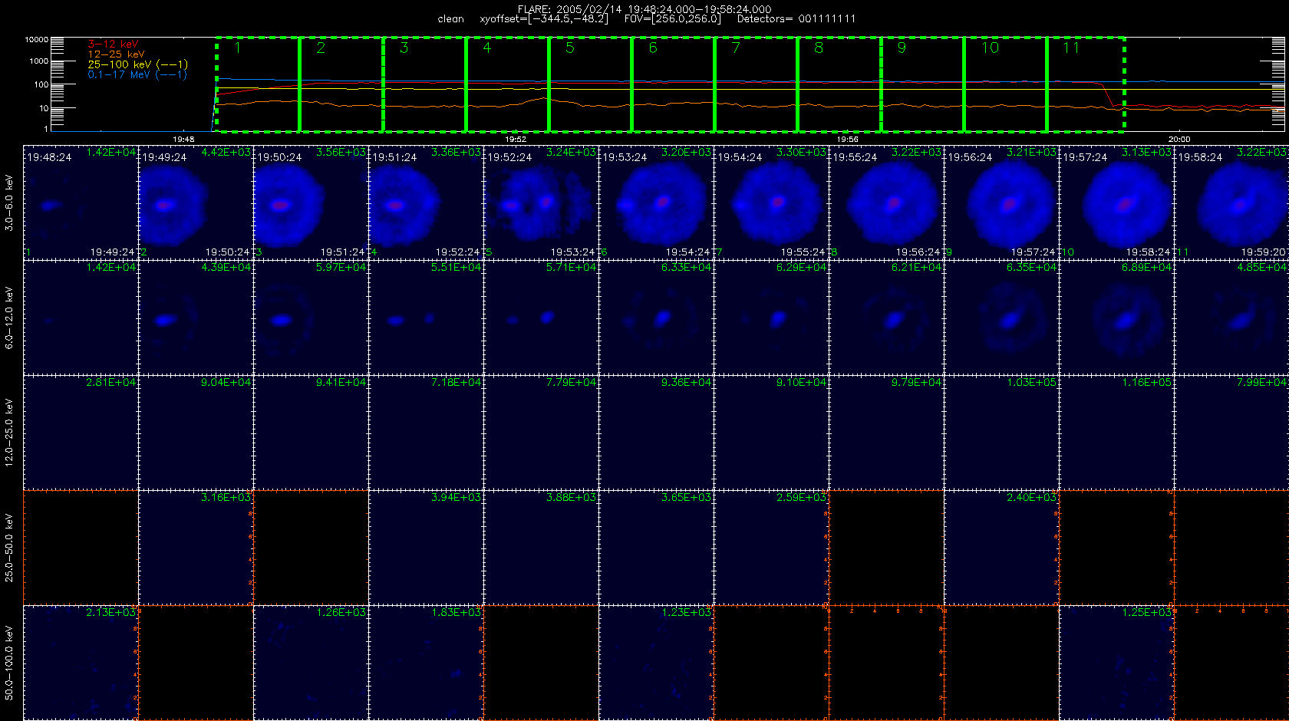Image resolution: width=1289 pixels, height=721 pixels.
Task: Open the 3.0-6.0 keV image labeled 3.56E+03
Action: (311, 203)
